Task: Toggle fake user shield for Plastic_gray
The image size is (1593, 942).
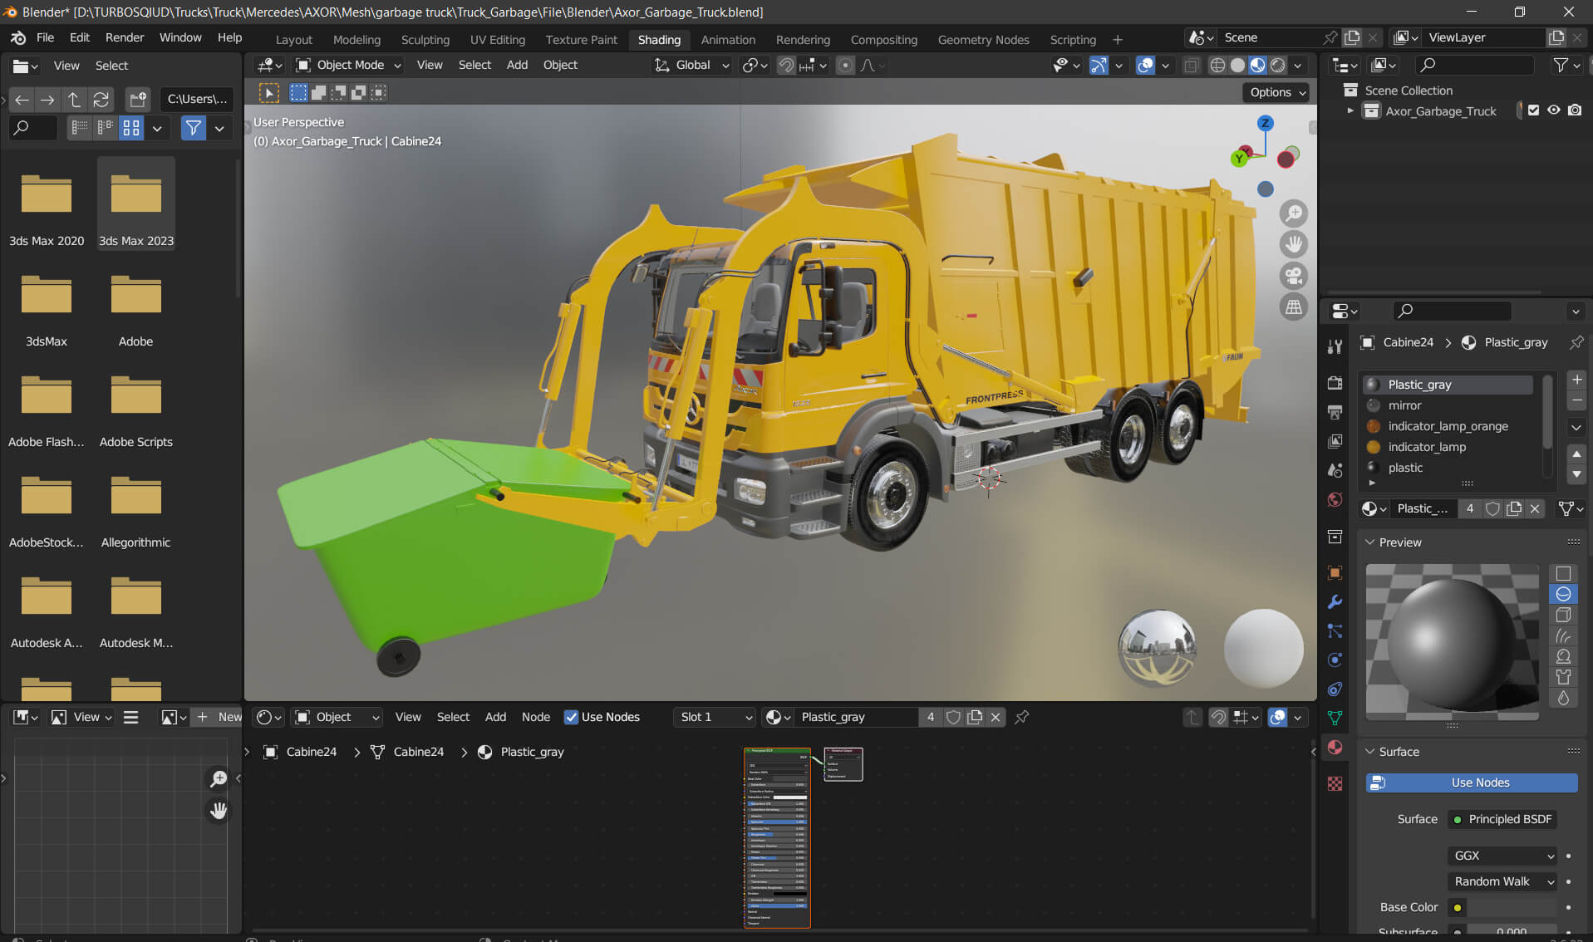Action: click(953, 717)
